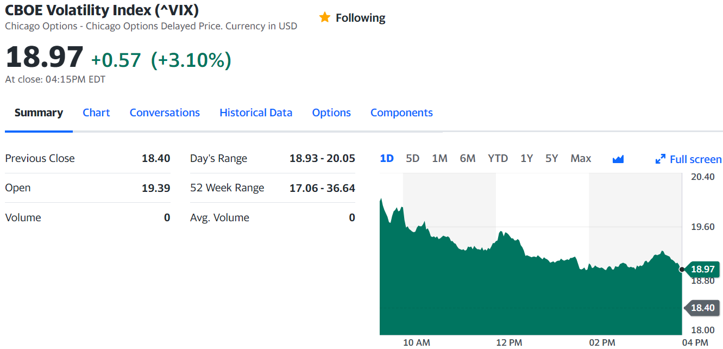Go to the Options tab

[x=331, y=113]
